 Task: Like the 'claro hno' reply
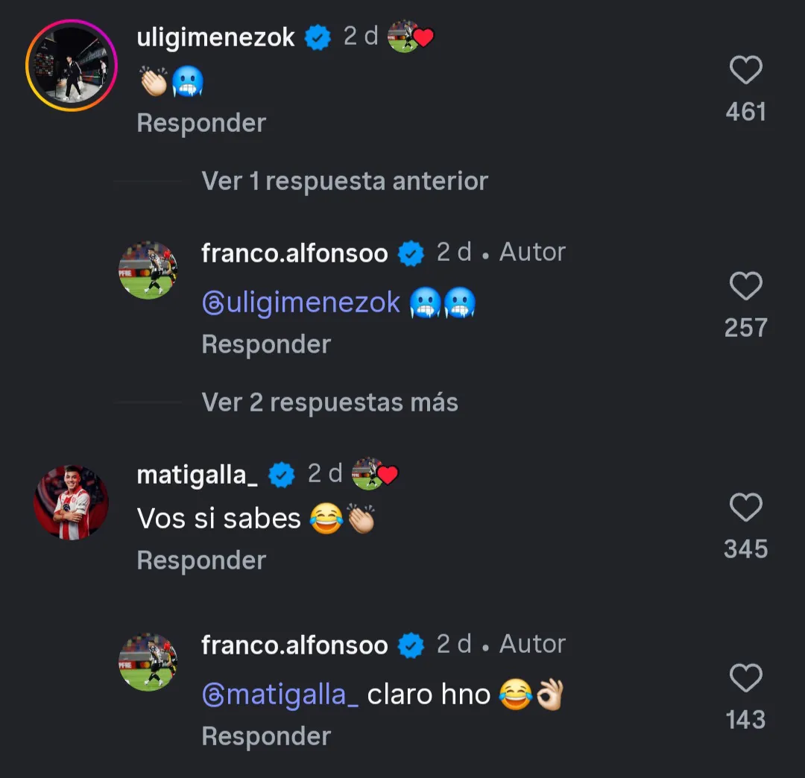coord(745,679)
